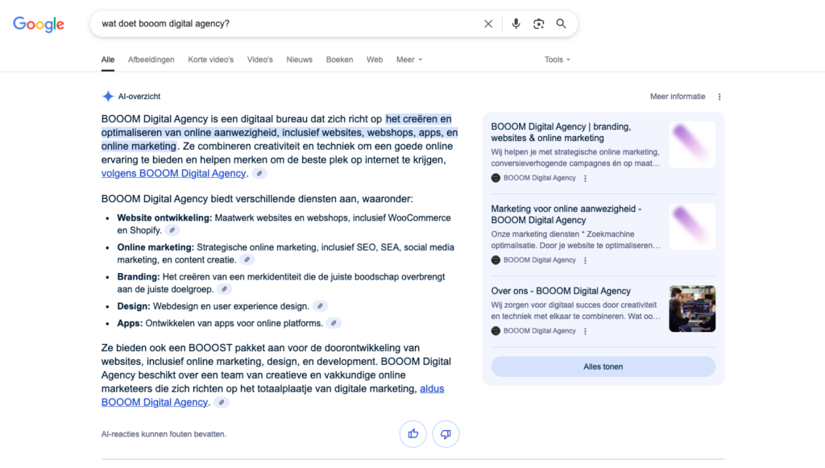Select the Alle results tab
The width and height of the screenshot is (825, 468).
(108, 60)
